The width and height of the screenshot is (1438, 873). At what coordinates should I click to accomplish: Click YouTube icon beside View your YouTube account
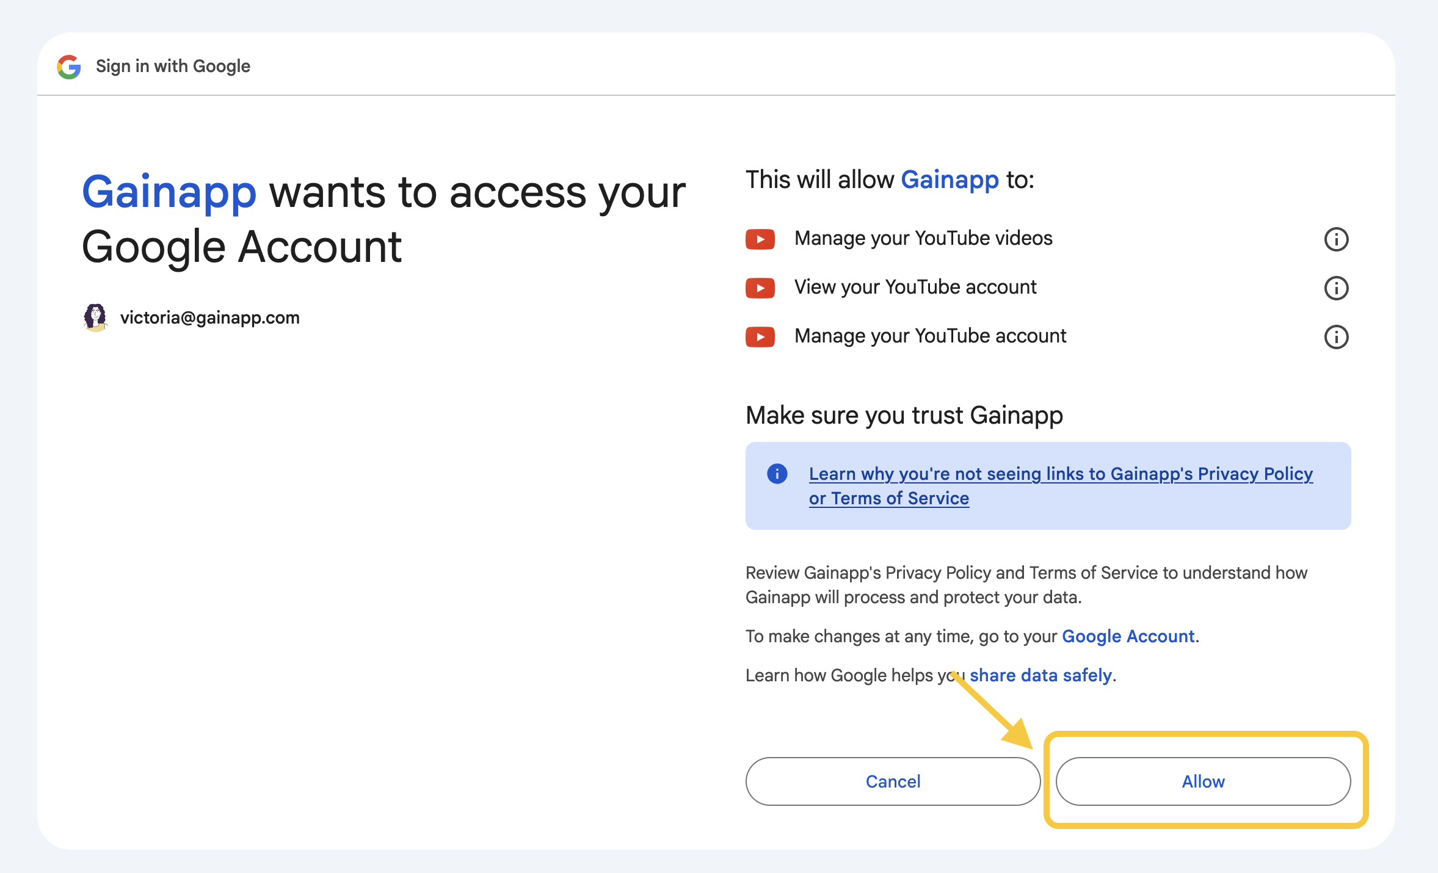[760, 288]
